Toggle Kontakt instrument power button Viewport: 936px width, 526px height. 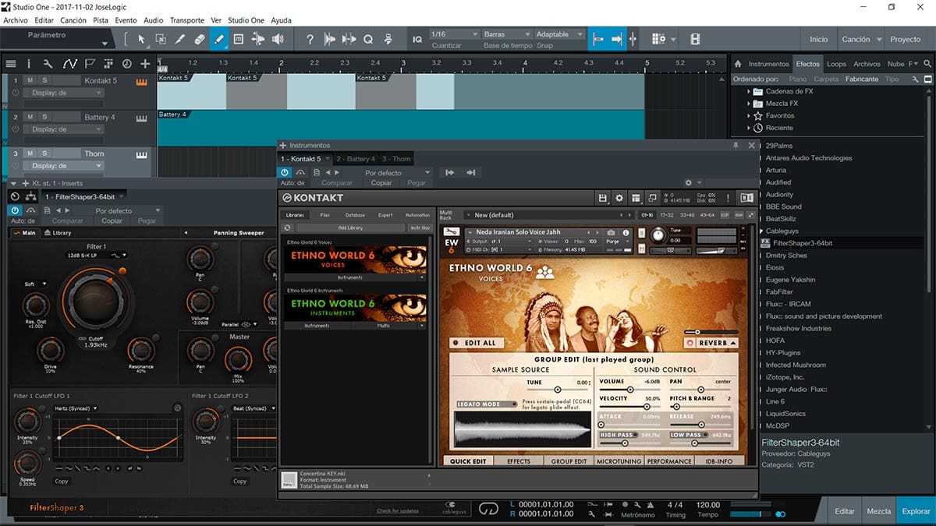click(285, 172)
